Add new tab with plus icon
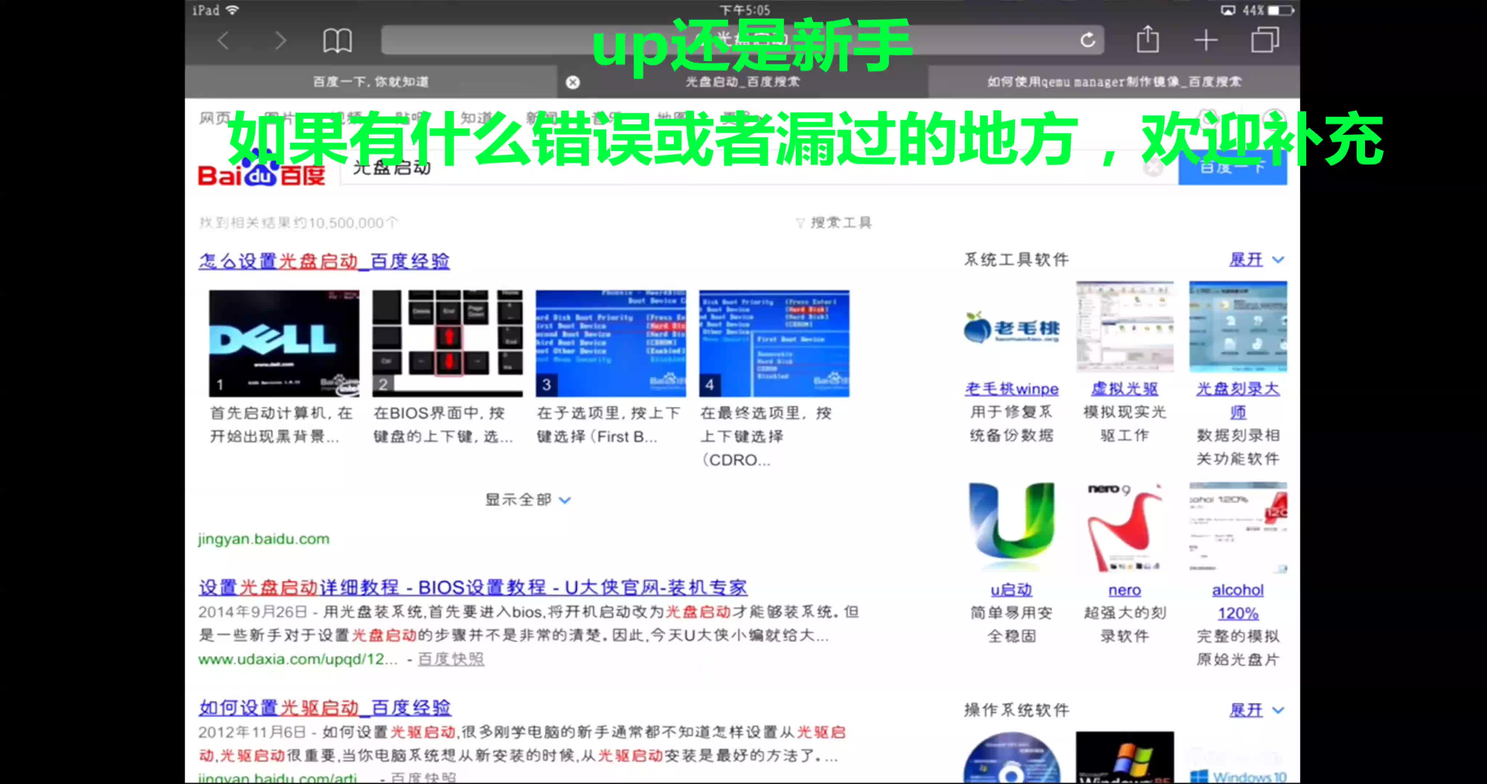Screen dimensions: 1487x784 click(x=1206, y=40)
